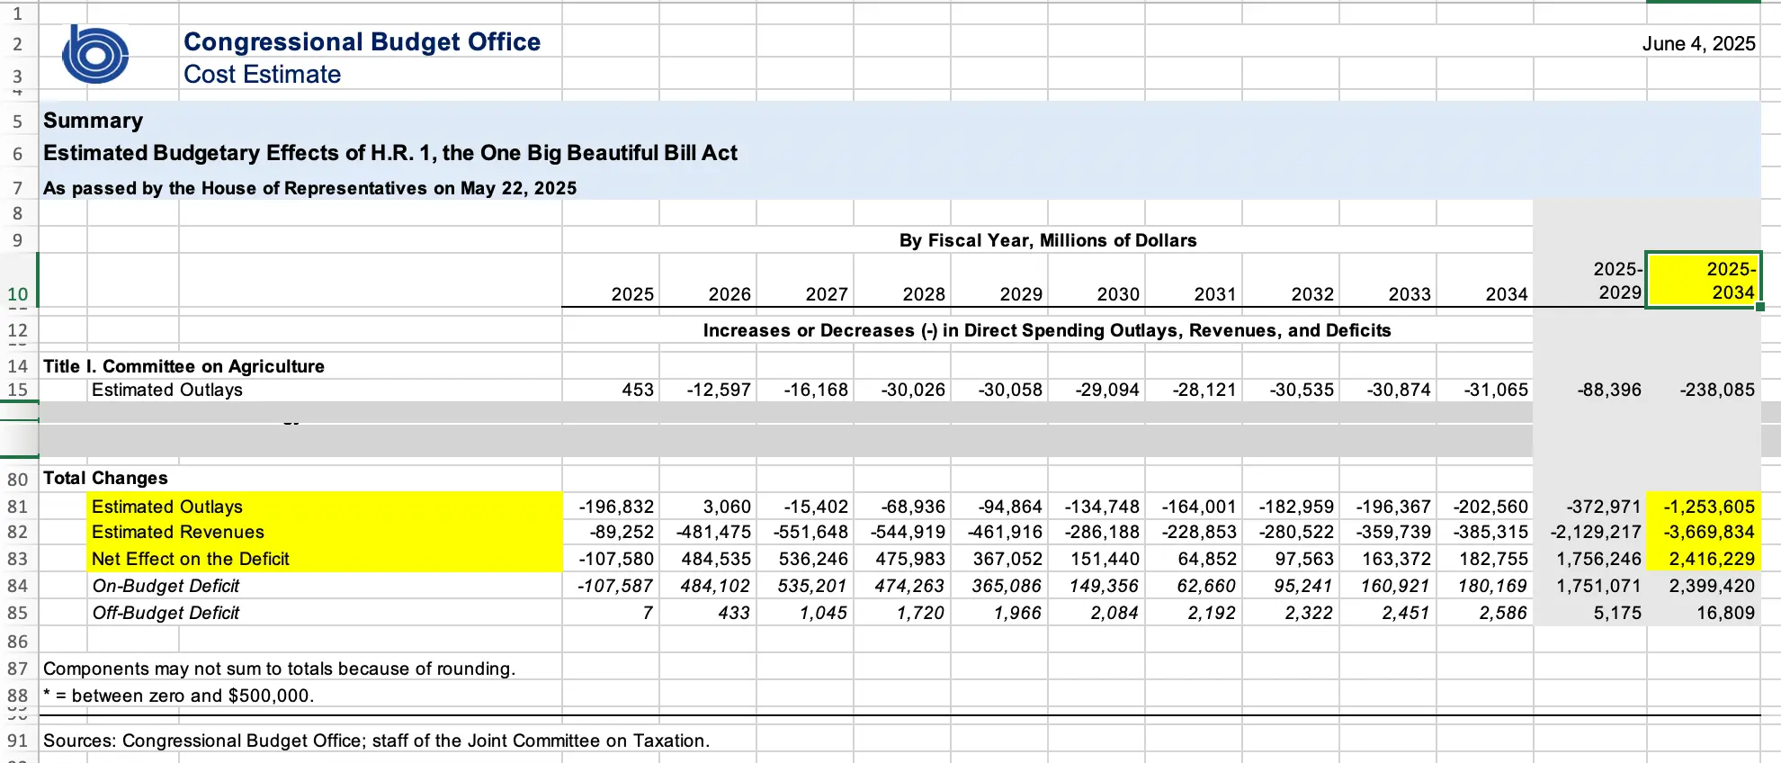Select the -2,129,217 revenues cell
The image size is (1781, 763).
click(x=1596, y=532)
